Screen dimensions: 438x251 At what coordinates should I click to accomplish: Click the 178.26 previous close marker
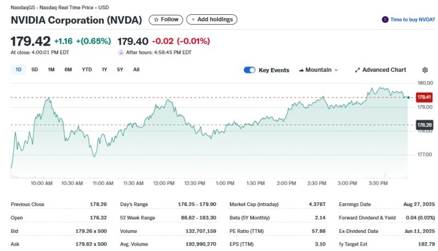[424, 125]
